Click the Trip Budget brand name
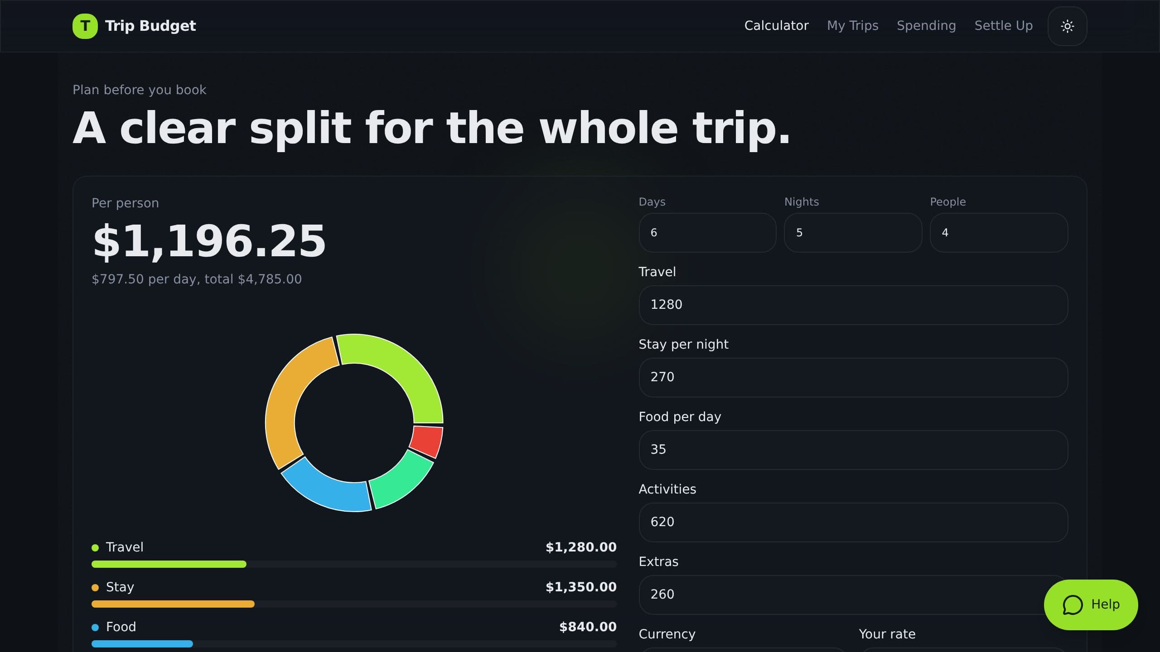The image size is (1160, 652). (150, 26)
